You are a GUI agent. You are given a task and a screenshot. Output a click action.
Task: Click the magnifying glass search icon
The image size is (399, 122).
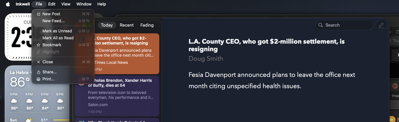pyautogui.click(x=321, y=25)
